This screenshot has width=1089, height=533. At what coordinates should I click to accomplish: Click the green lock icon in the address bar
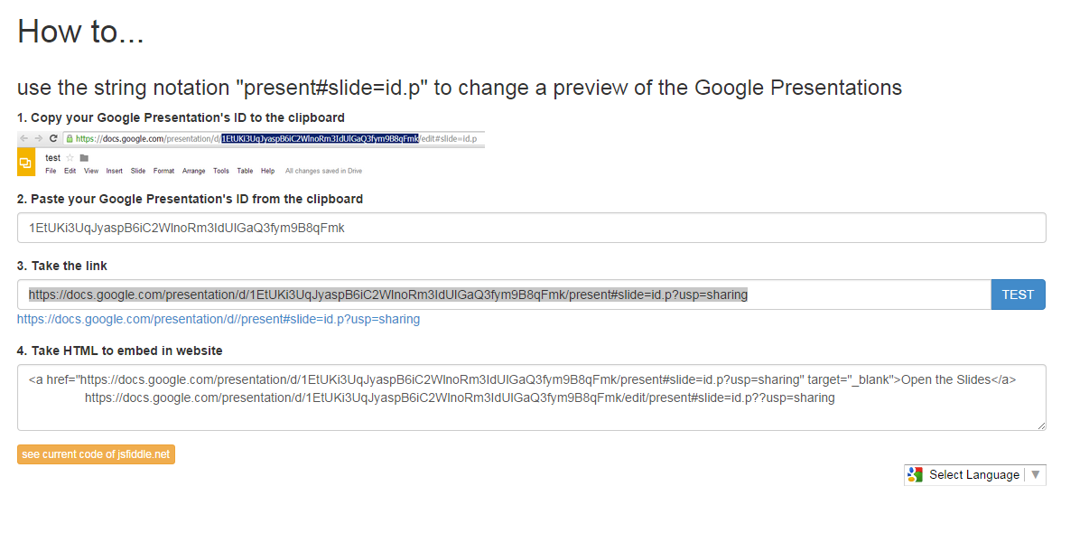(x=70, y=138)
